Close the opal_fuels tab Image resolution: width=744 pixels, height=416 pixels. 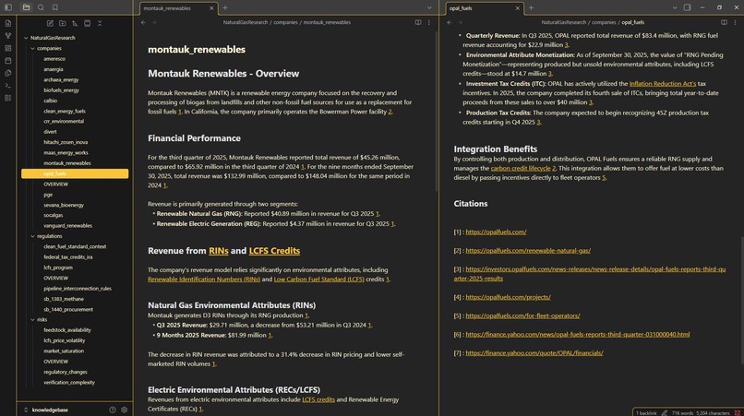coord(517,8)
